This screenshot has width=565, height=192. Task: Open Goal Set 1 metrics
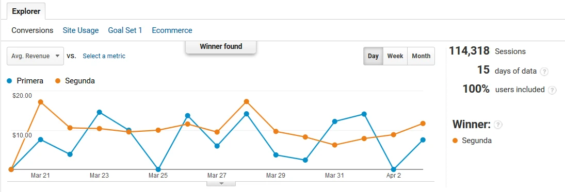[125, 30]
